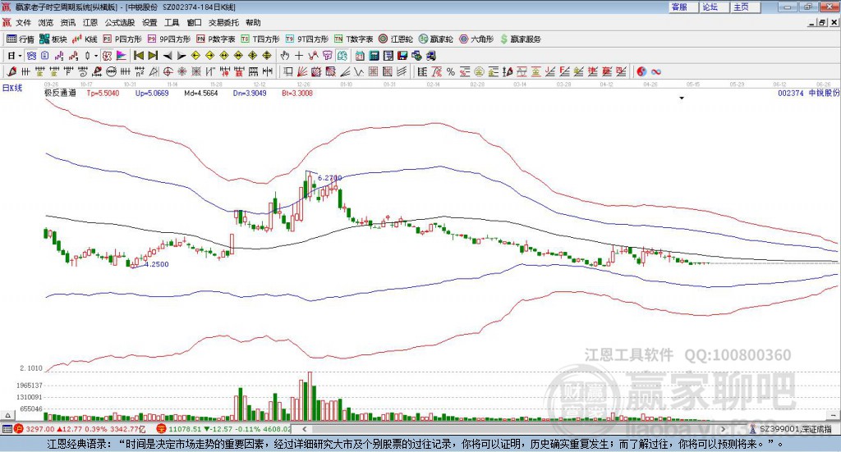Select the red pencil drawing tool
Image resolution: width=841 pixels, height=452 pixels.
coord(11,71)
